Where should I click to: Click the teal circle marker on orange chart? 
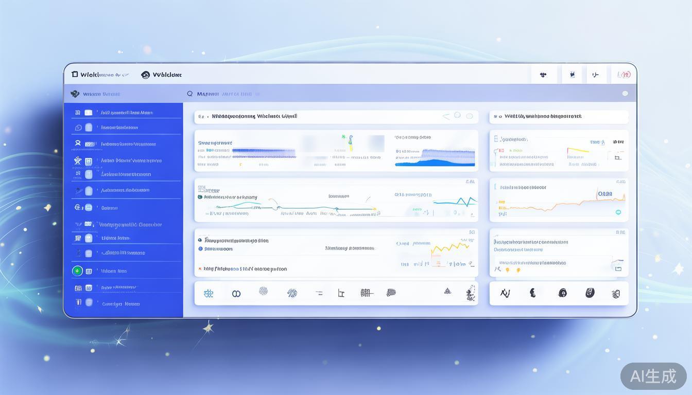[618, 212]
